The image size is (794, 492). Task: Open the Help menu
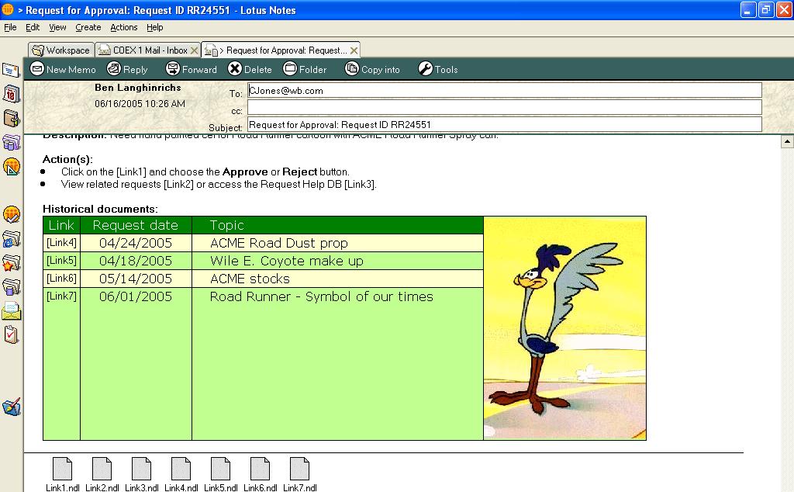(155, 27)
